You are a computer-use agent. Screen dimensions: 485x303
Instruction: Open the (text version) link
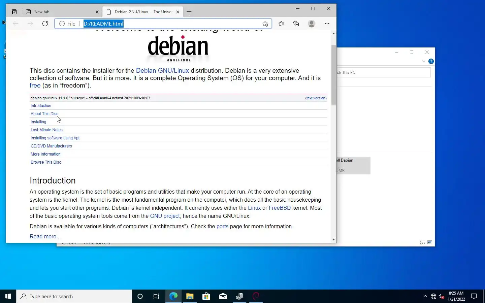[316, 98]
